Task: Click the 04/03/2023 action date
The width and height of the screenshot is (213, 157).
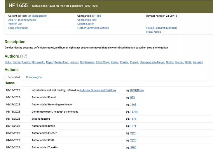Action: [13, 140]
